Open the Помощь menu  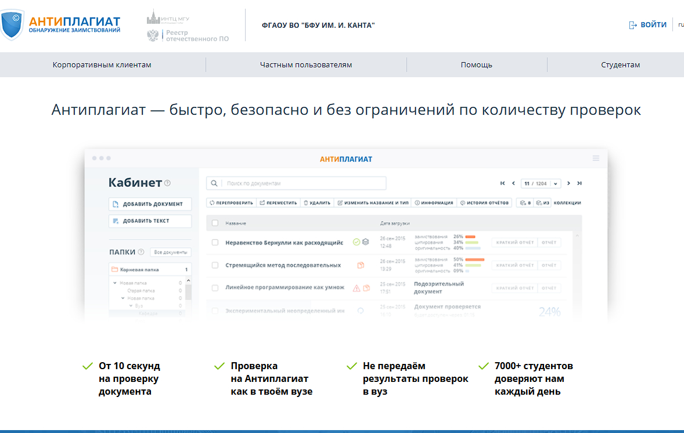pos(477,64)
